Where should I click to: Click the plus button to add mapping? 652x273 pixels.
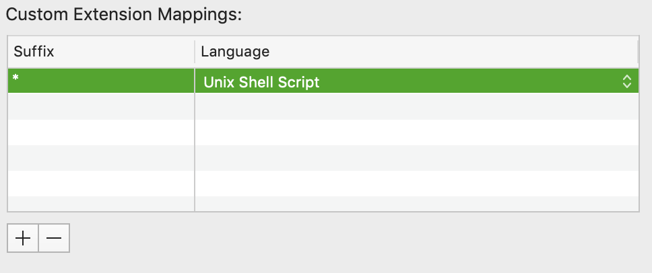[23, 239]
